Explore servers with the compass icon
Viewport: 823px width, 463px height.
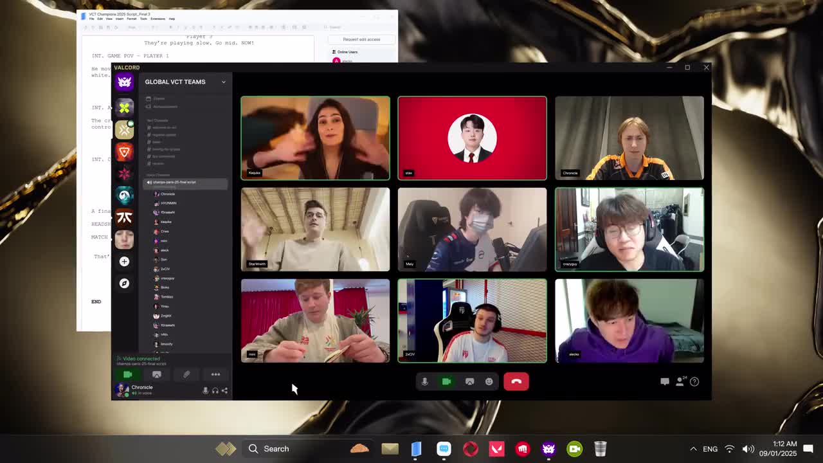(124, 283)
